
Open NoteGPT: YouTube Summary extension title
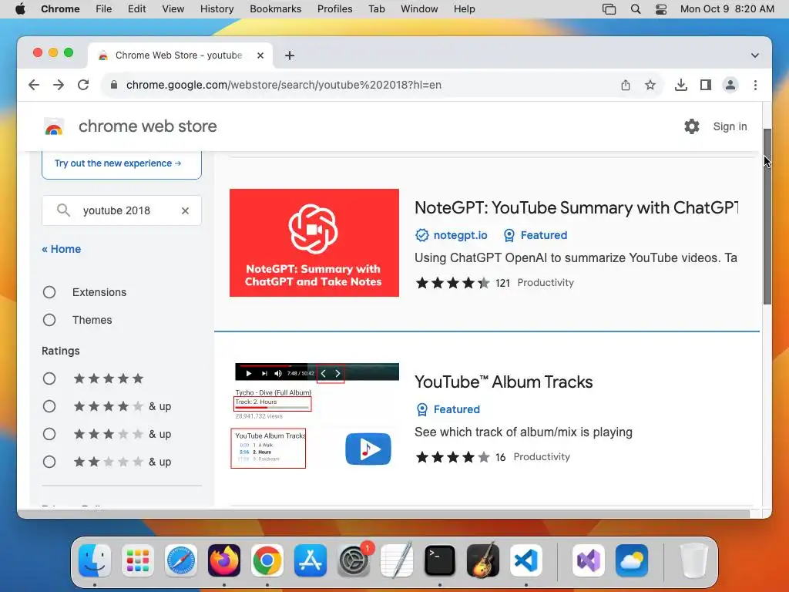click(576, 207)
